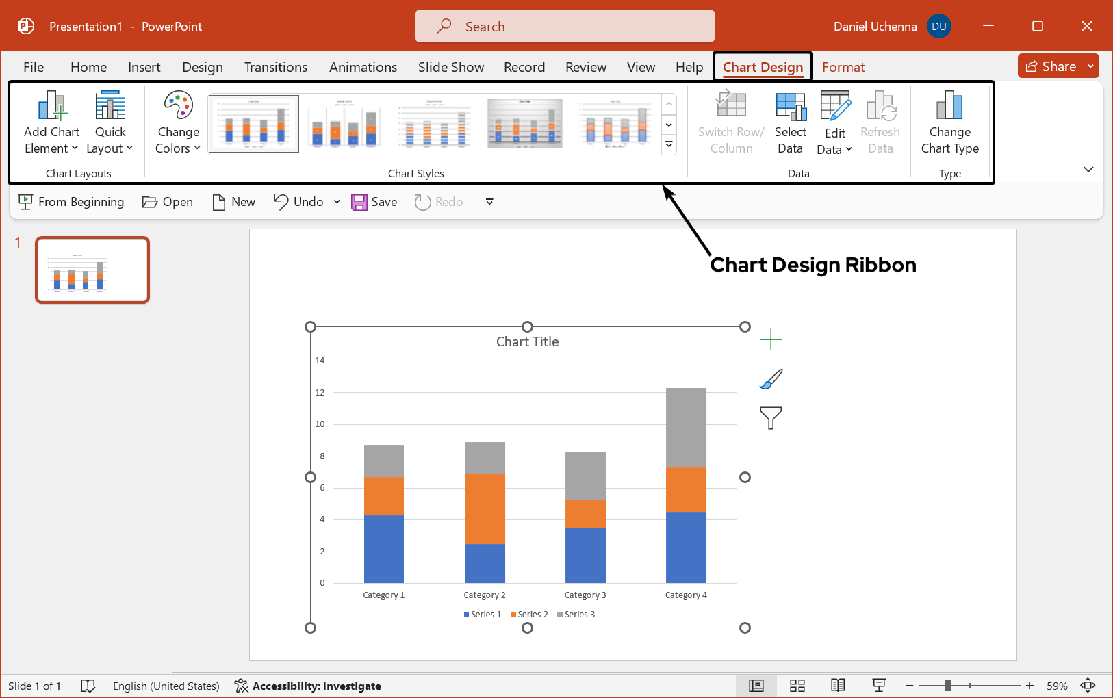Click the Select Data icon
This screenshot has height=698, width=1113.
coord(790,123)
